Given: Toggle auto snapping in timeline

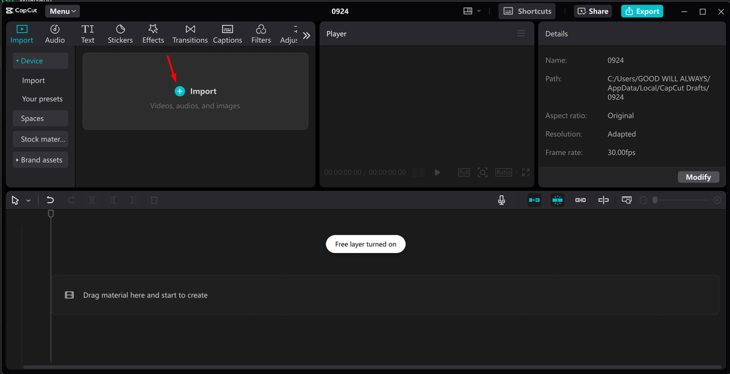Looking at the screenshot, I should (x=557, y=200).
